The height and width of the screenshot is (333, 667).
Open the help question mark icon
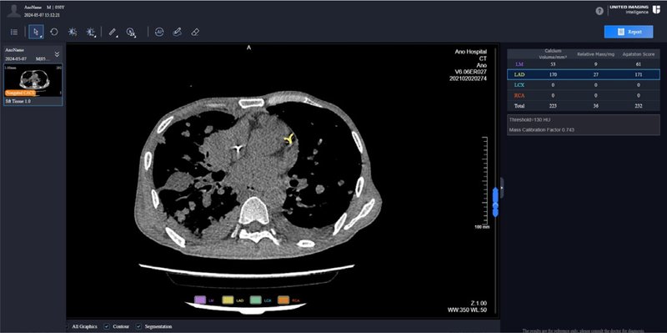[599, 11]
